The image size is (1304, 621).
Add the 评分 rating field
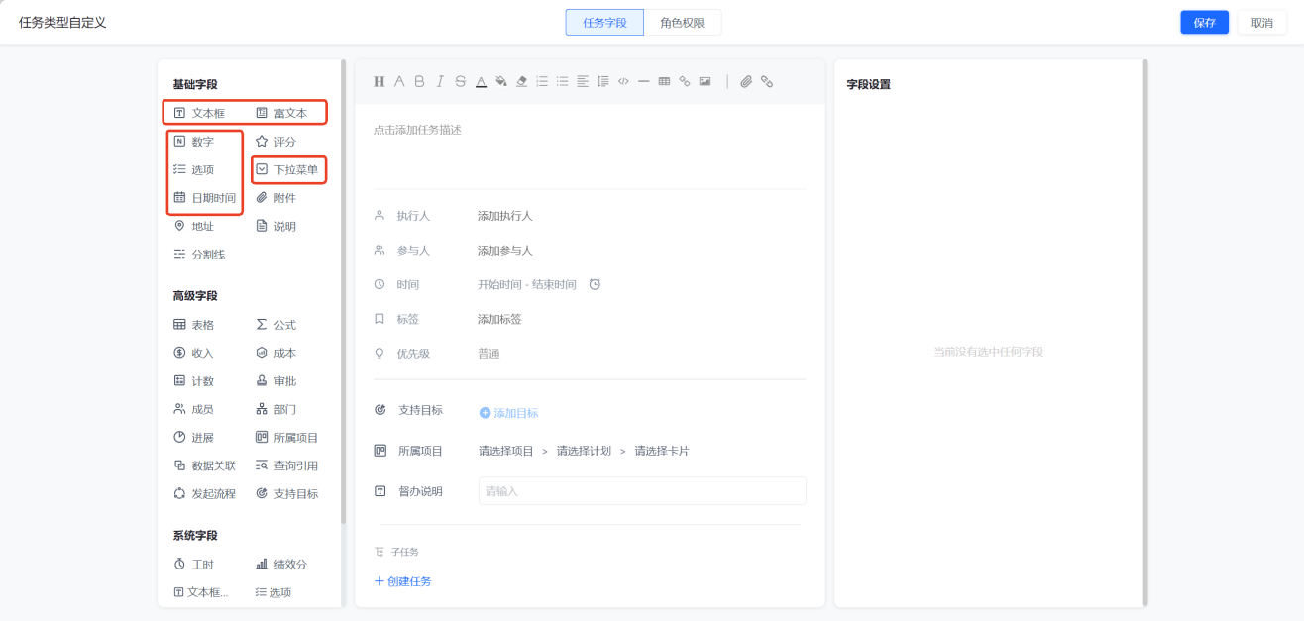click(x=275, y=142)
